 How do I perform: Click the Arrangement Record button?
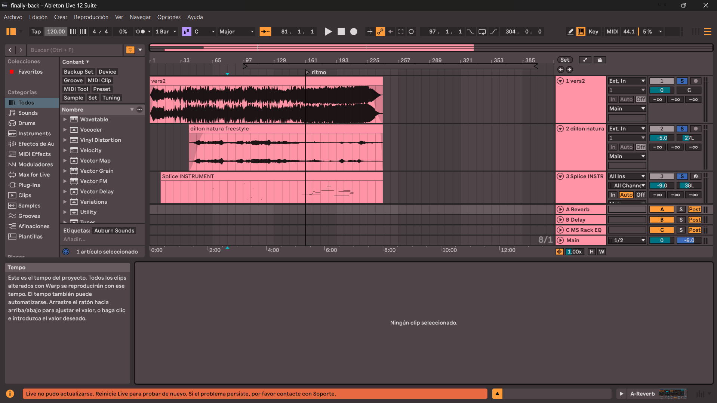(354, 32)
